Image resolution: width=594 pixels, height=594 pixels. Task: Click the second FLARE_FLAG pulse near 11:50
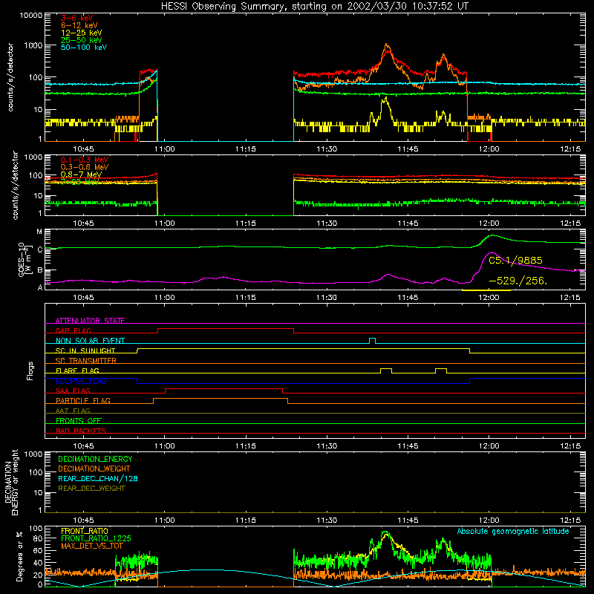441,371
